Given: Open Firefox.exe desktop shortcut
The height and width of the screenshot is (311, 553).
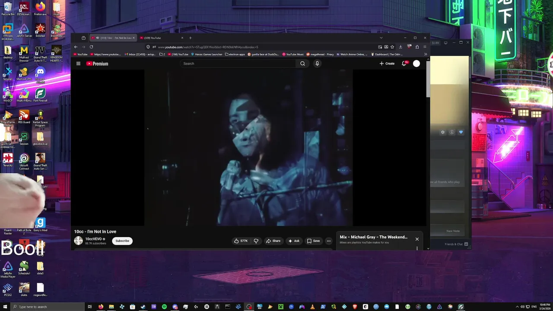Looking at the screenshot, I should click(40, 9).
